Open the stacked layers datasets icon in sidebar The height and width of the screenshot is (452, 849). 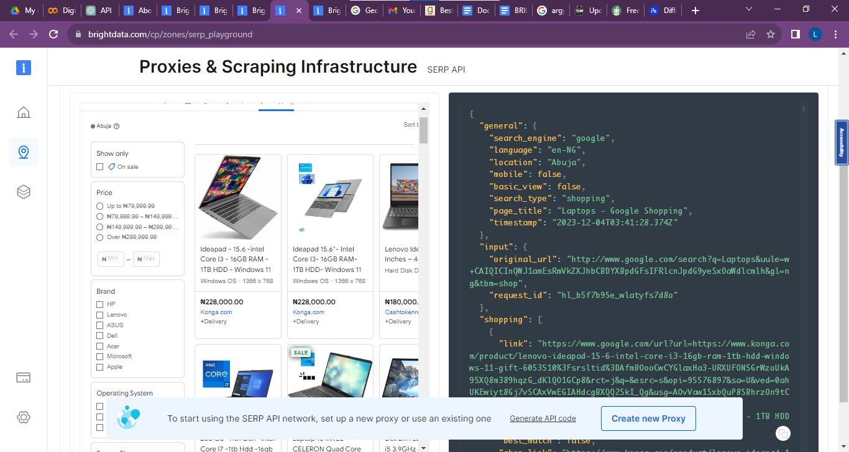click(24, 192)
